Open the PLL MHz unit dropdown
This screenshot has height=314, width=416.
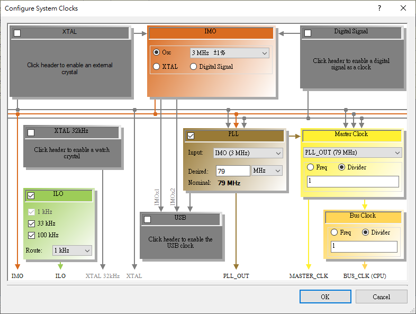coord(267,171)
